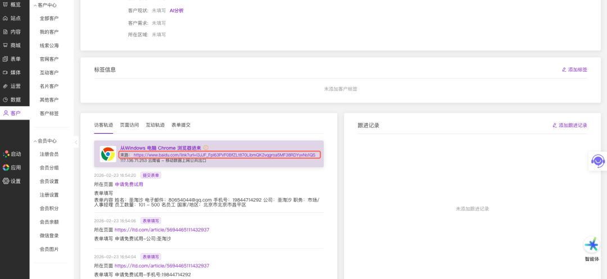Switch to the 互动轨迹 tab

point(155,125)
